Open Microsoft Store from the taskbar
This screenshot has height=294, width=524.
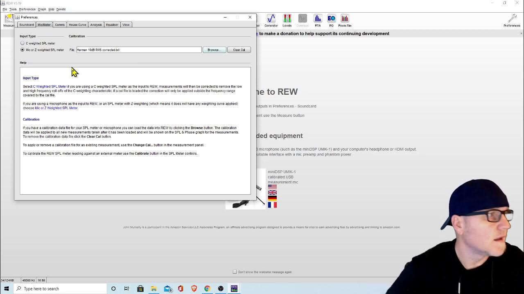click(x=140, y=289)
